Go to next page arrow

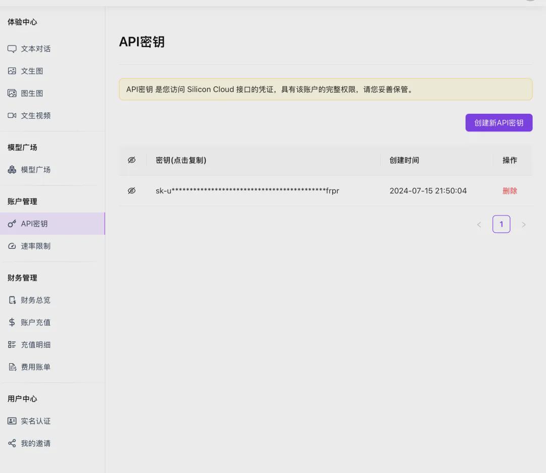pos(524,225)
